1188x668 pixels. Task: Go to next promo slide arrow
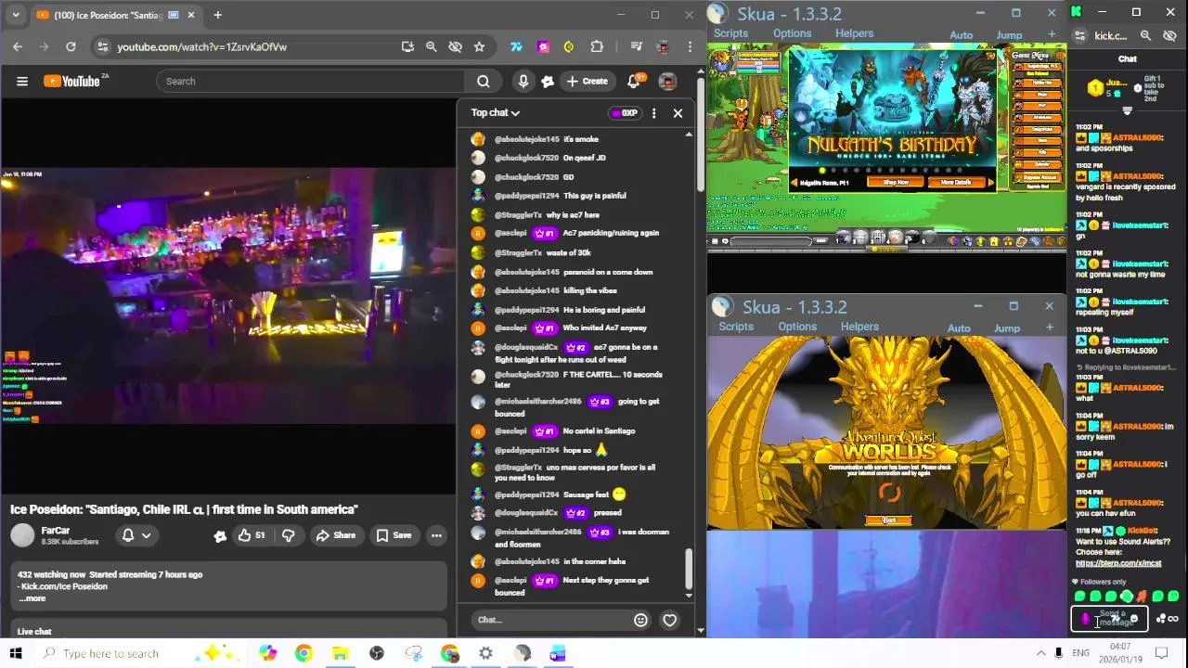click(989, 182)
